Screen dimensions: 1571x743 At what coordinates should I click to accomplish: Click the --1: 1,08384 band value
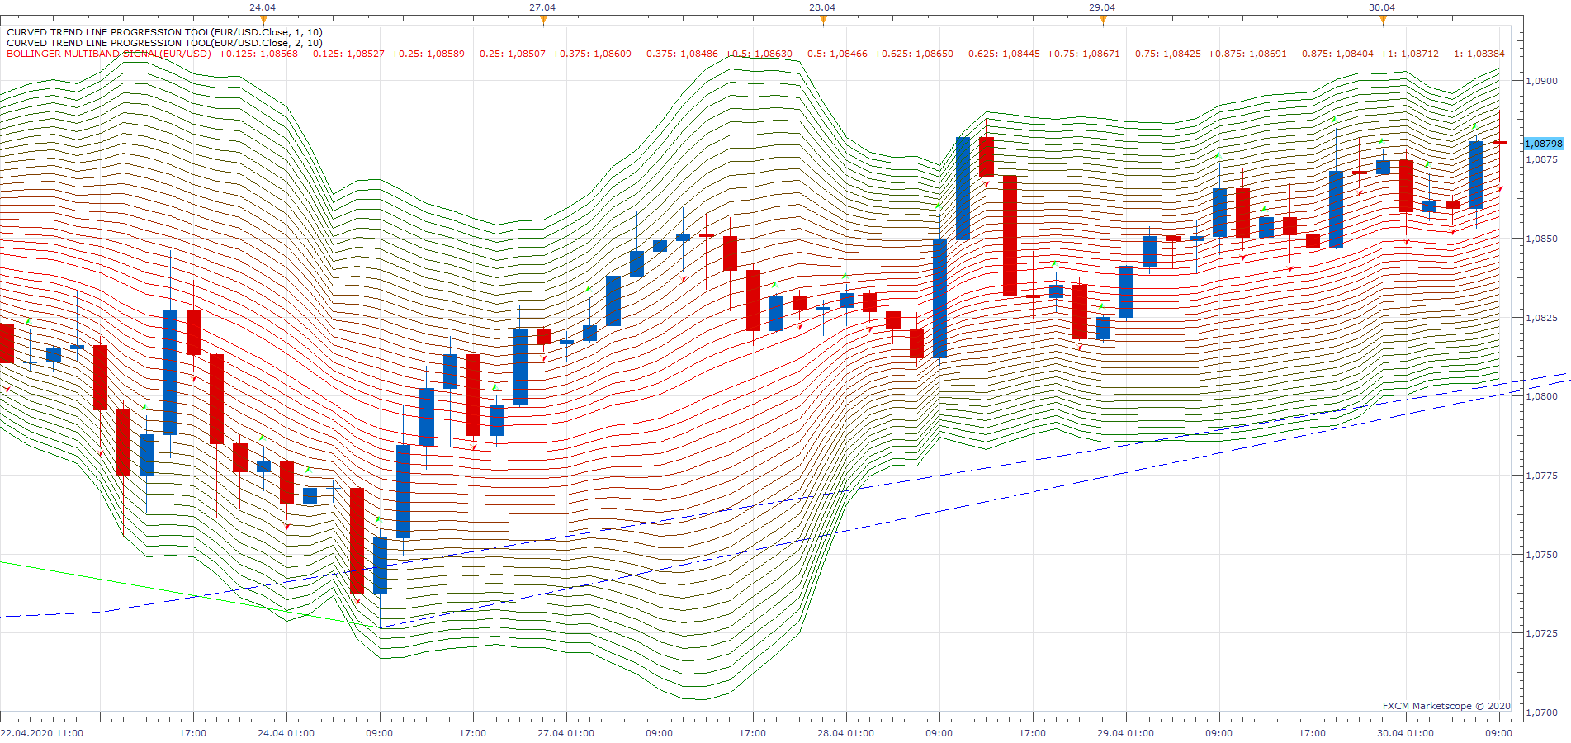[x=1476, y=54]
